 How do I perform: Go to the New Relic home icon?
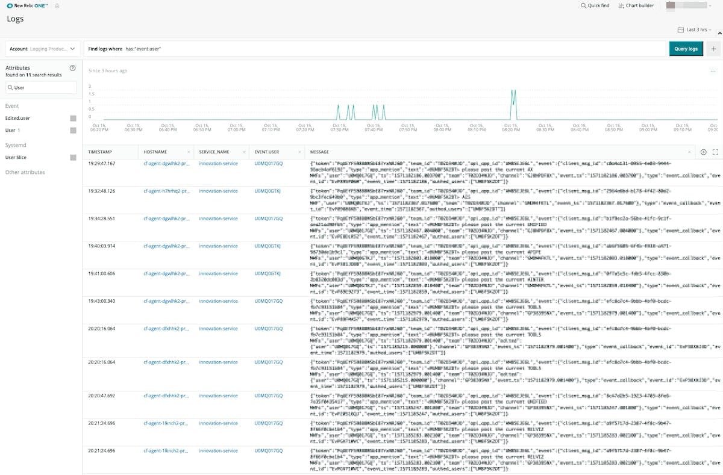[57, 5]
